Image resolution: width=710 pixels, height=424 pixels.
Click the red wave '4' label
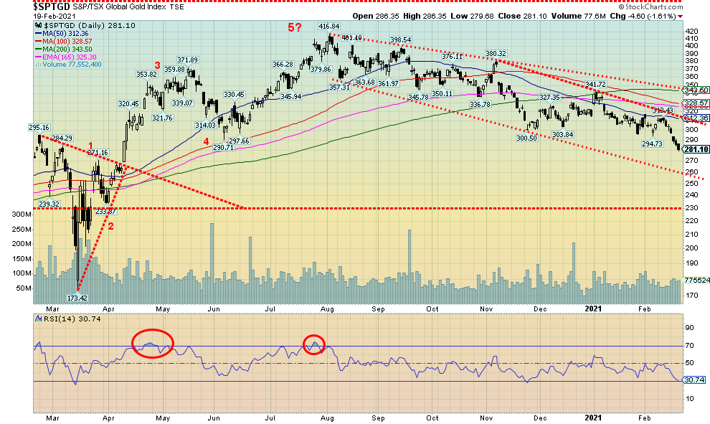pyautogui.click(x=206, y=141)
